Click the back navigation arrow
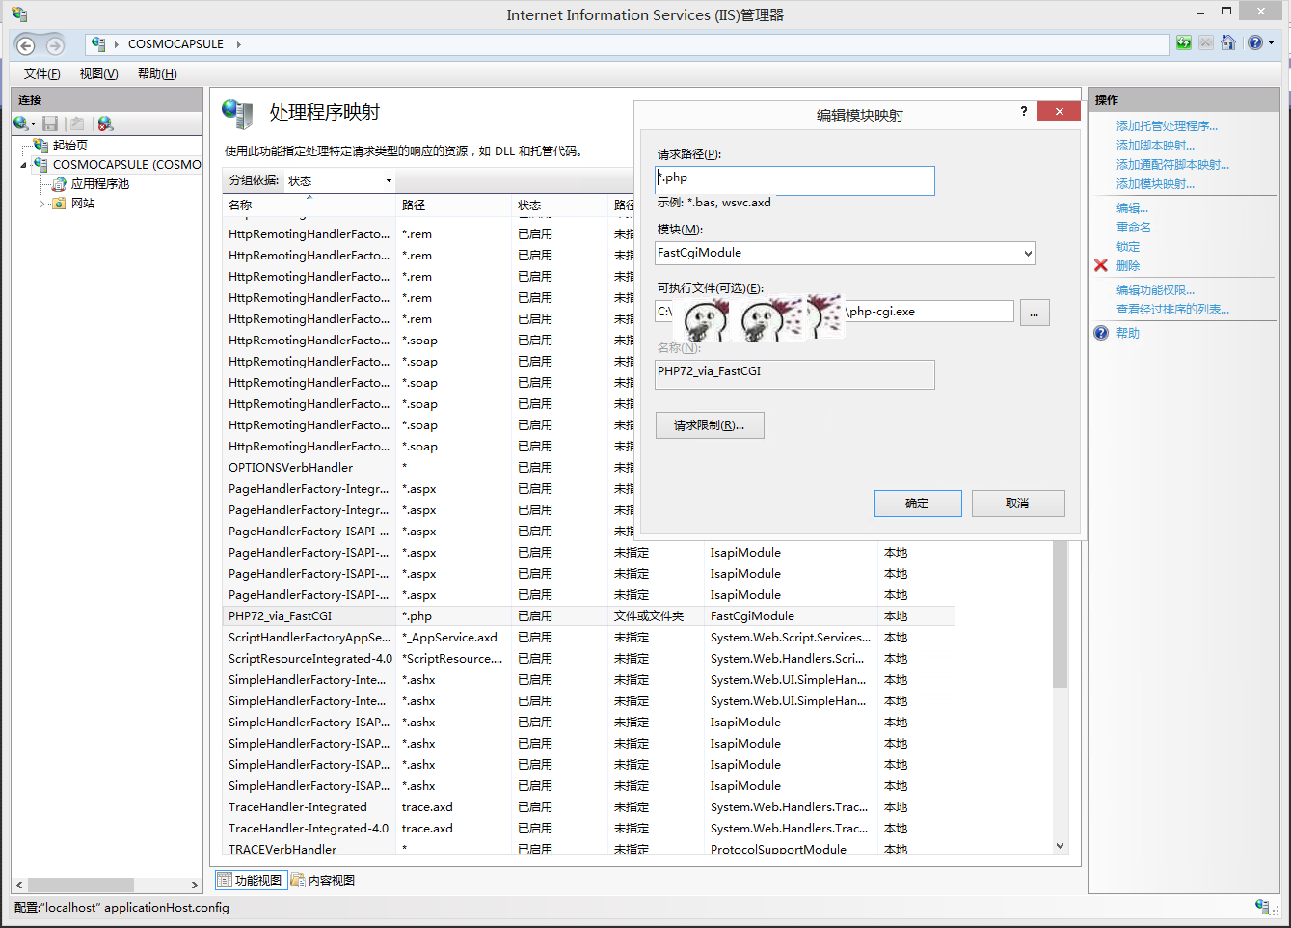This screenshot has width=1291, height=928. pos(26,44)
